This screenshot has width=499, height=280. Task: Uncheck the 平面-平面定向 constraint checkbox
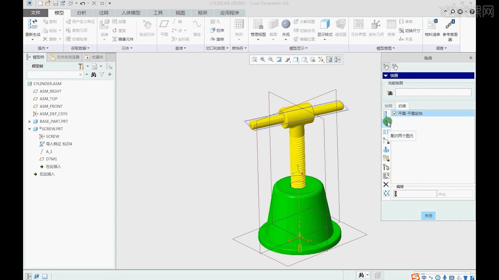click(x=395, y=114)
